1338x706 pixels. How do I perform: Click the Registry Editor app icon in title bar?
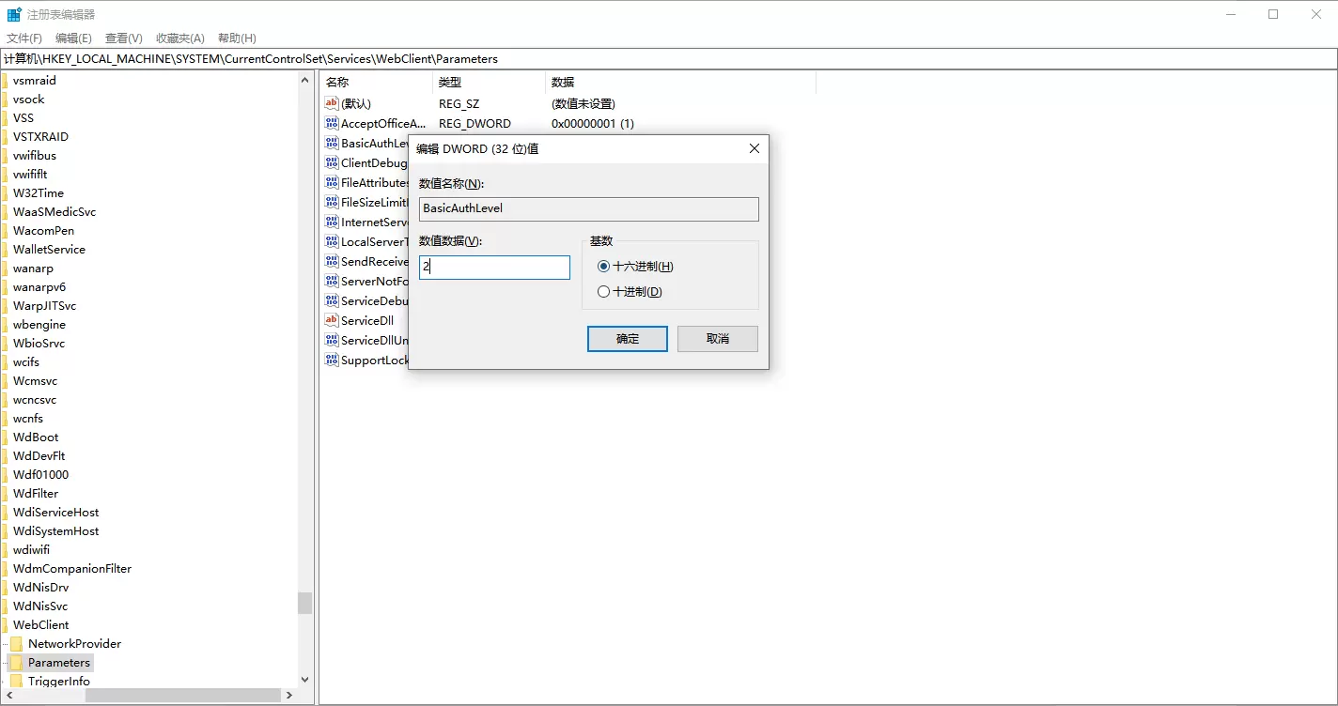(14, 14)
